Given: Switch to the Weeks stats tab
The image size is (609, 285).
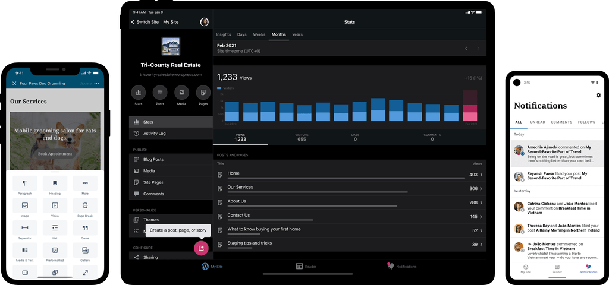Looking at the screenshot, I should (259, 34).
